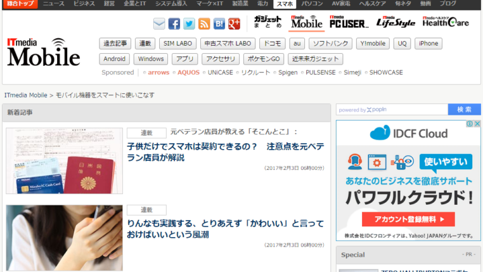The width and height of the screenshot is (483, 272).
Task: Click the blue 検索 search button
Action: point(464,110)
